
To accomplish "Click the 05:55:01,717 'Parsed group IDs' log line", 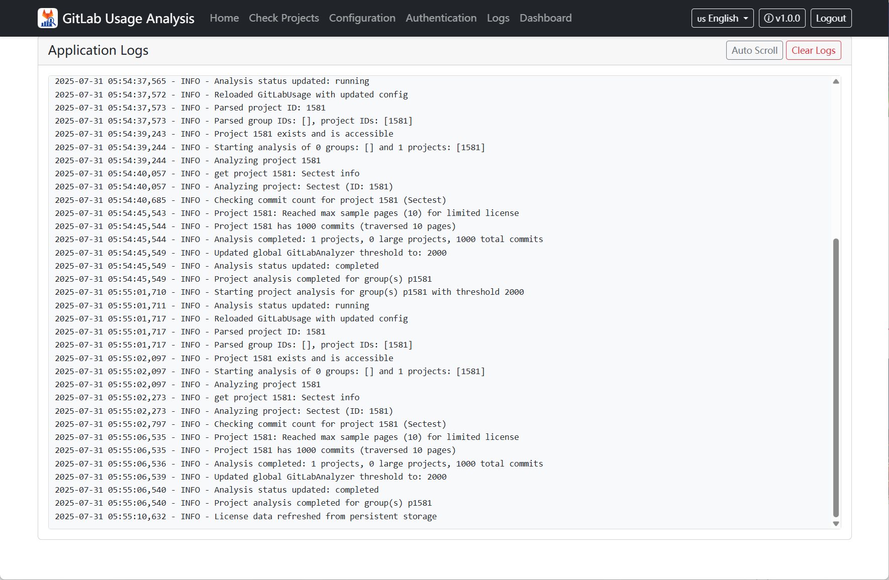I will [x=234, y=344].
